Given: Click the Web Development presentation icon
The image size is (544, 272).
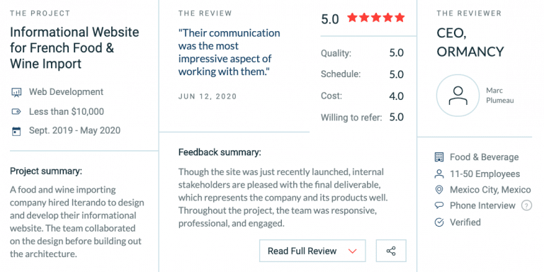Looking at the screenshot, I should [x=16, y=92].
